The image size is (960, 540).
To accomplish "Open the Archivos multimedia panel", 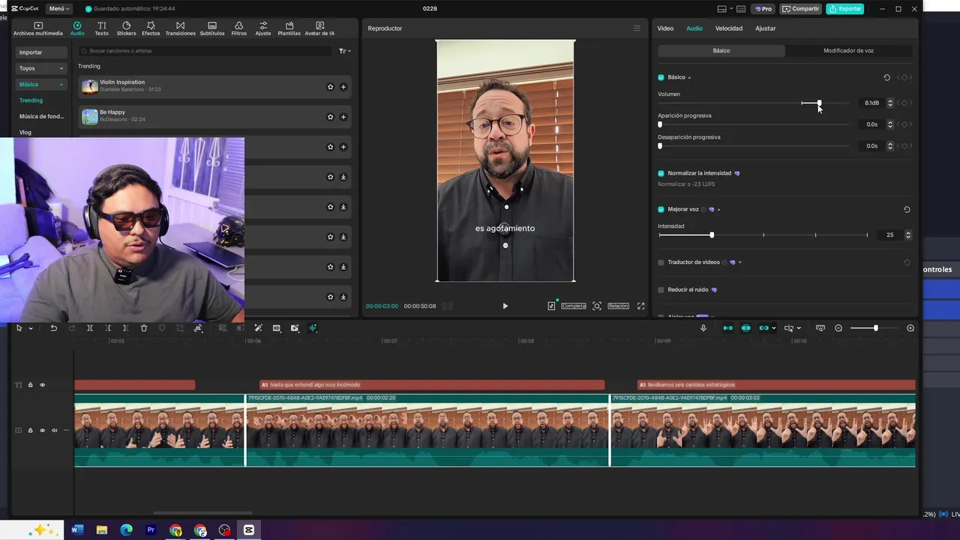I will pos(38,28).
